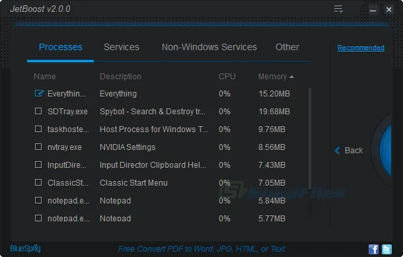
Task: Minimize the JetBoost window
Action: pyautogui.click(x=373, y=10)
